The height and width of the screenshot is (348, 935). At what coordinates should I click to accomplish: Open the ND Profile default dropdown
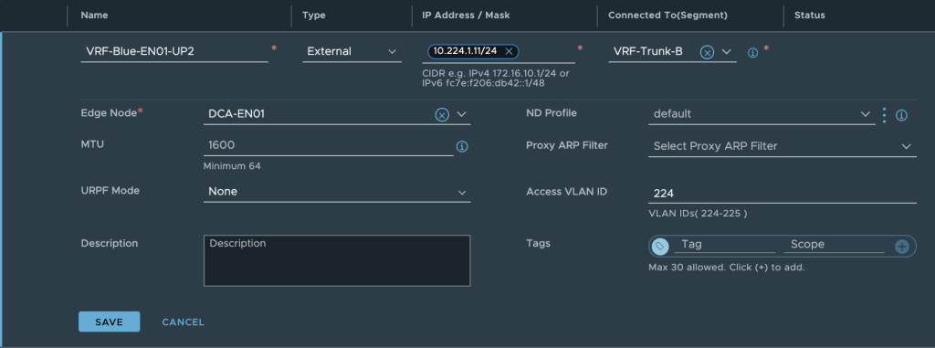pyautogui.click(x=762, y=114)
